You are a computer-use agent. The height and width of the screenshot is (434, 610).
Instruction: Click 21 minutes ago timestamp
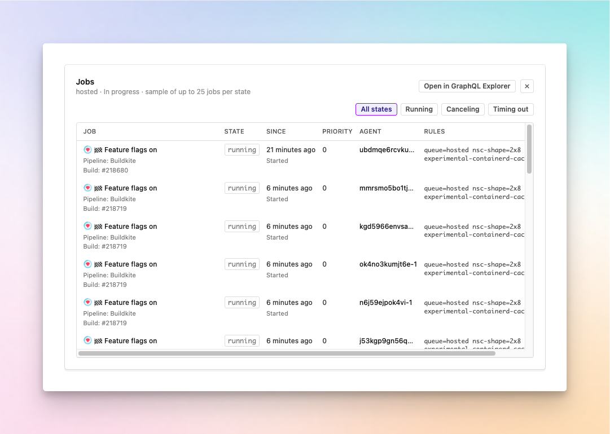click(291, 150)
